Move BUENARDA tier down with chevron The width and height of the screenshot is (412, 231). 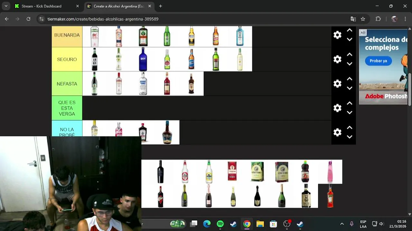pyautogui.click(x=350, y=39)
